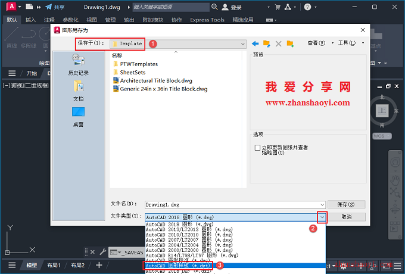405x274 pixels.
Task: Switch to the 模型 model tab
Action: (32, 265)
